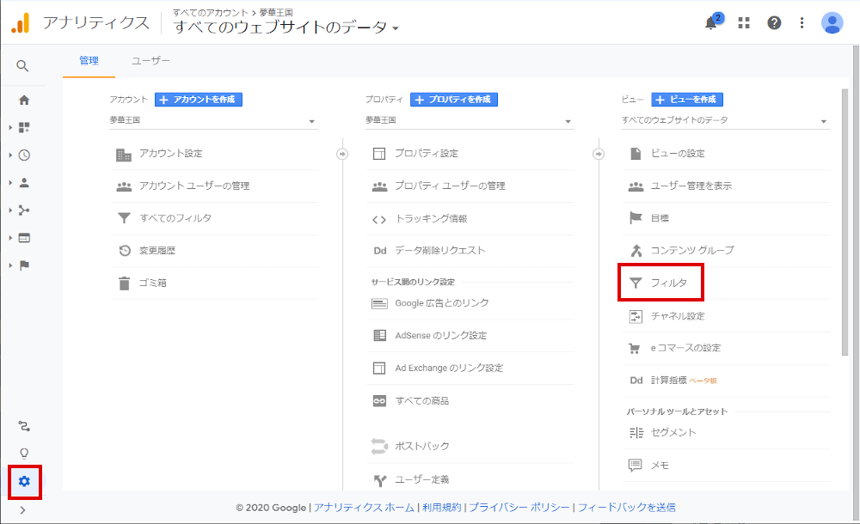Expand the sidebar with bottom chevron
The width and height of the screenshot is (860, 524).
pos(22,510)
